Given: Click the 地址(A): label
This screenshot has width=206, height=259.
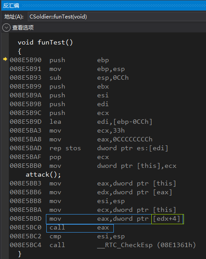Looking at the screenshot, I should click(x=14, y=17).
